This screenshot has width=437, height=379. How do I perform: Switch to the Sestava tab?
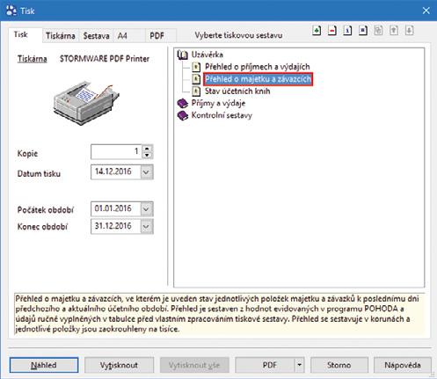pyautogui.click(x=97, y=36)
